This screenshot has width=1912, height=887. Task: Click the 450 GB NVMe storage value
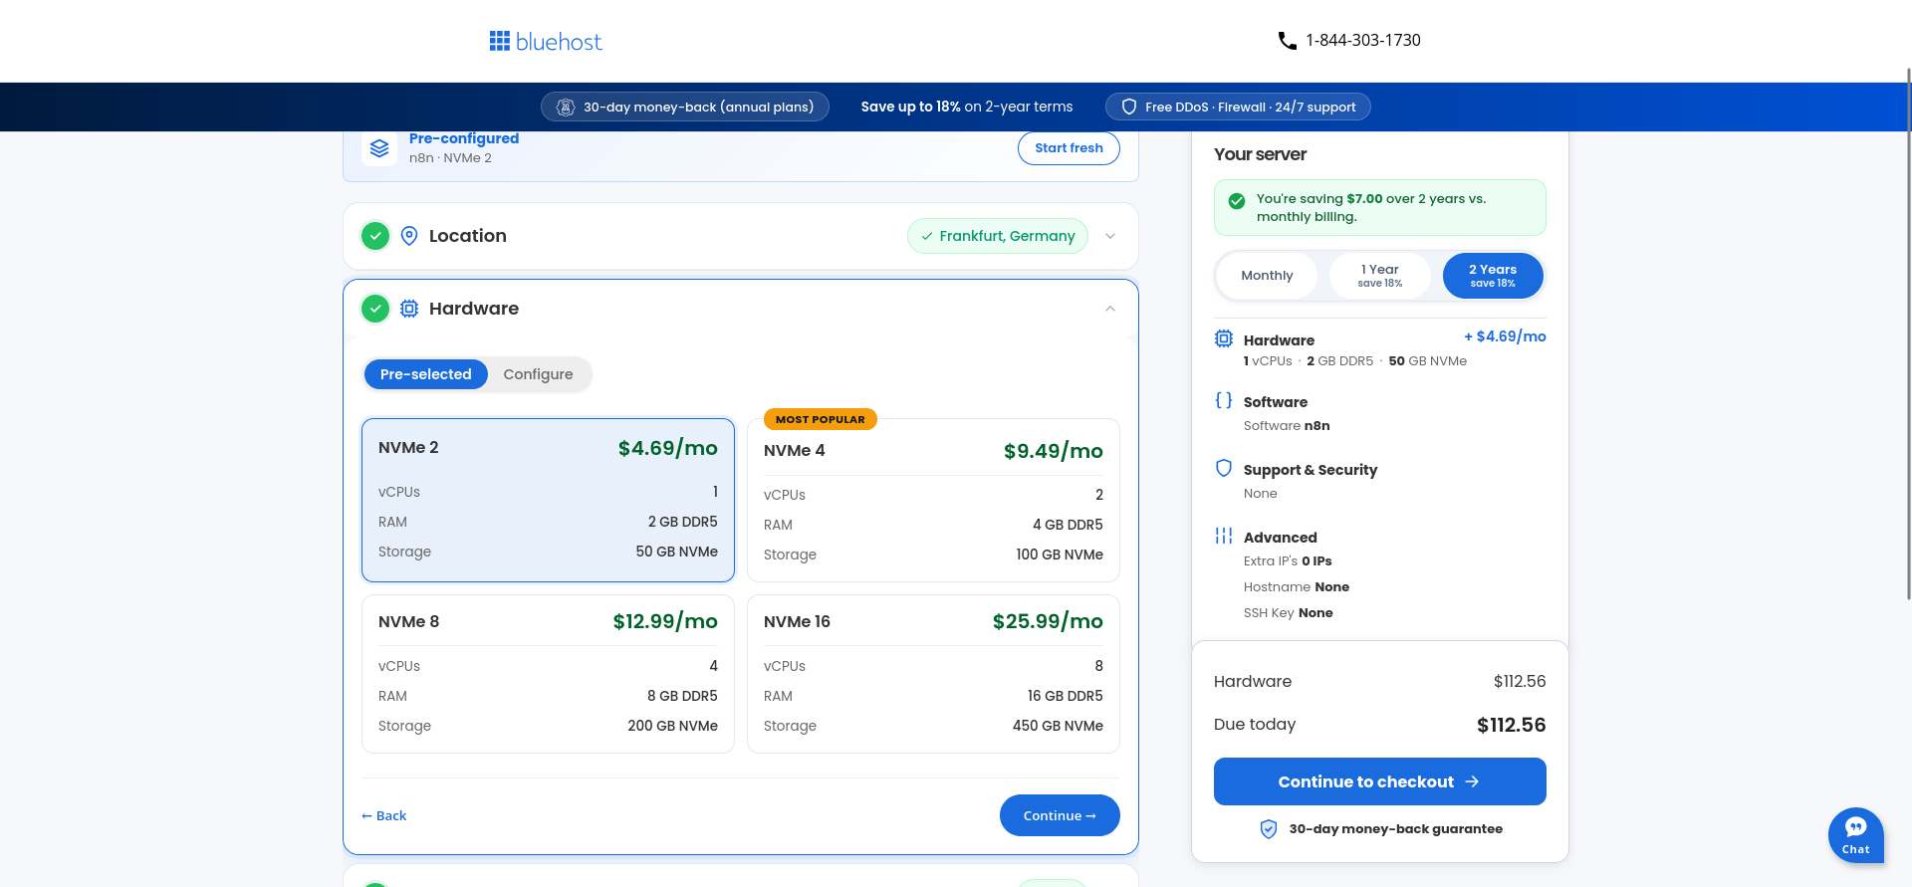(x=1058, y=726)
